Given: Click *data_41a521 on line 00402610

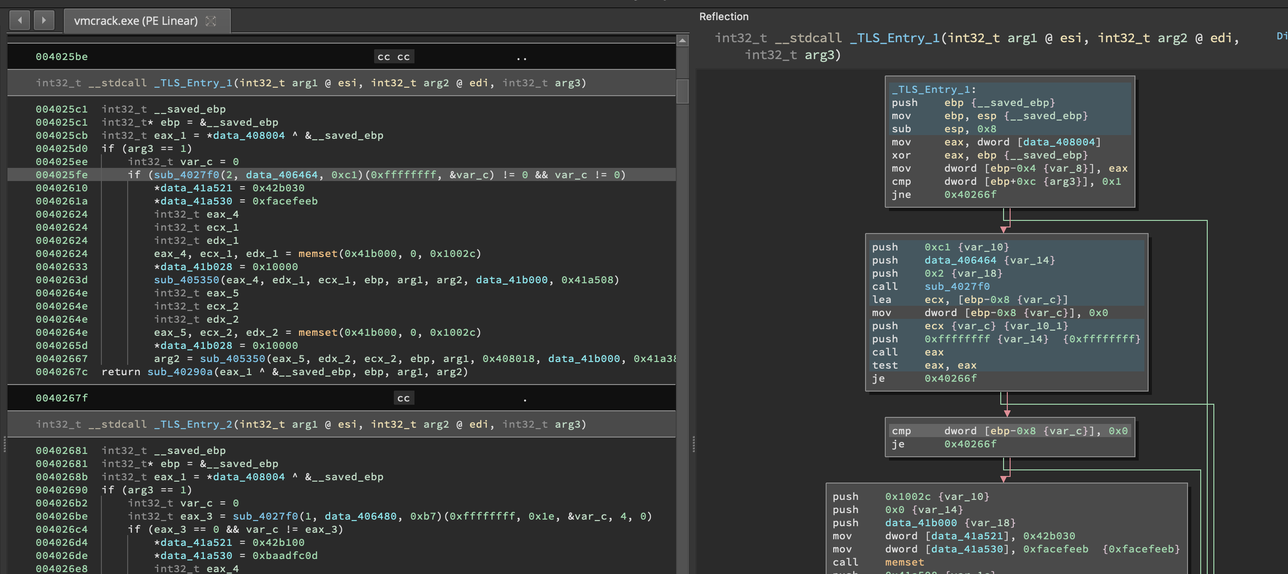Looking at the screenshot, I should pyautogui.click(x=193, y=188).
